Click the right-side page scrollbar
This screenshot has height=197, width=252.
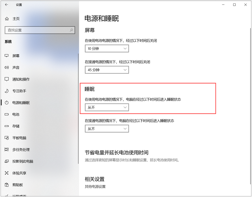[x=250, y=106]
